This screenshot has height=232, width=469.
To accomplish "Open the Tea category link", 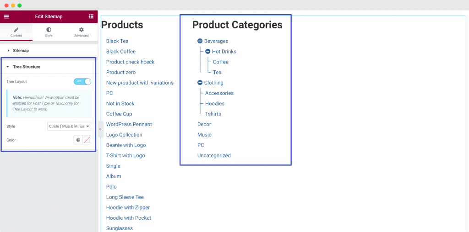I will pyautogui.click(x=217, y=73).
